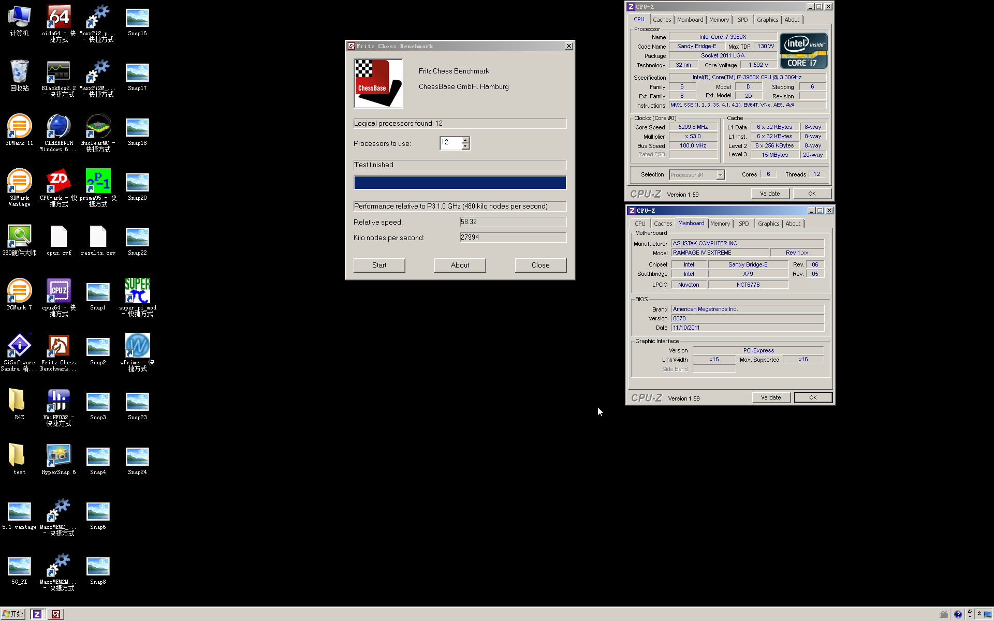
Task: Click the Fritz Chess taskbar button
Action: [56, 614]
